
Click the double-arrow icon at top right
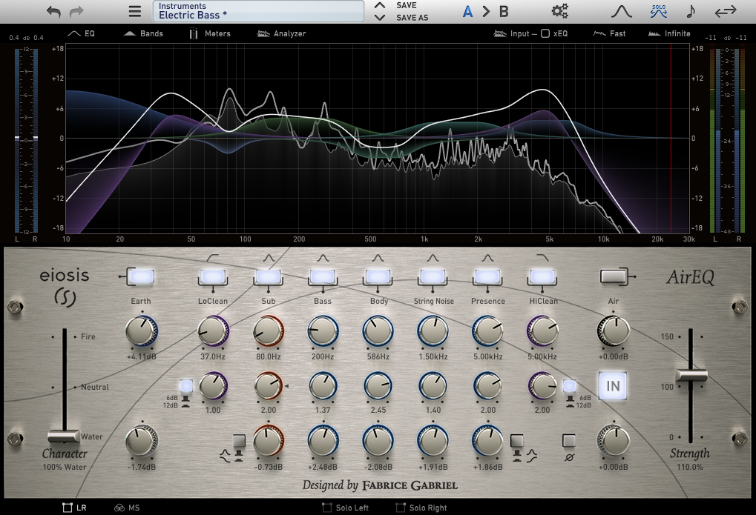[x=725, y=11]
